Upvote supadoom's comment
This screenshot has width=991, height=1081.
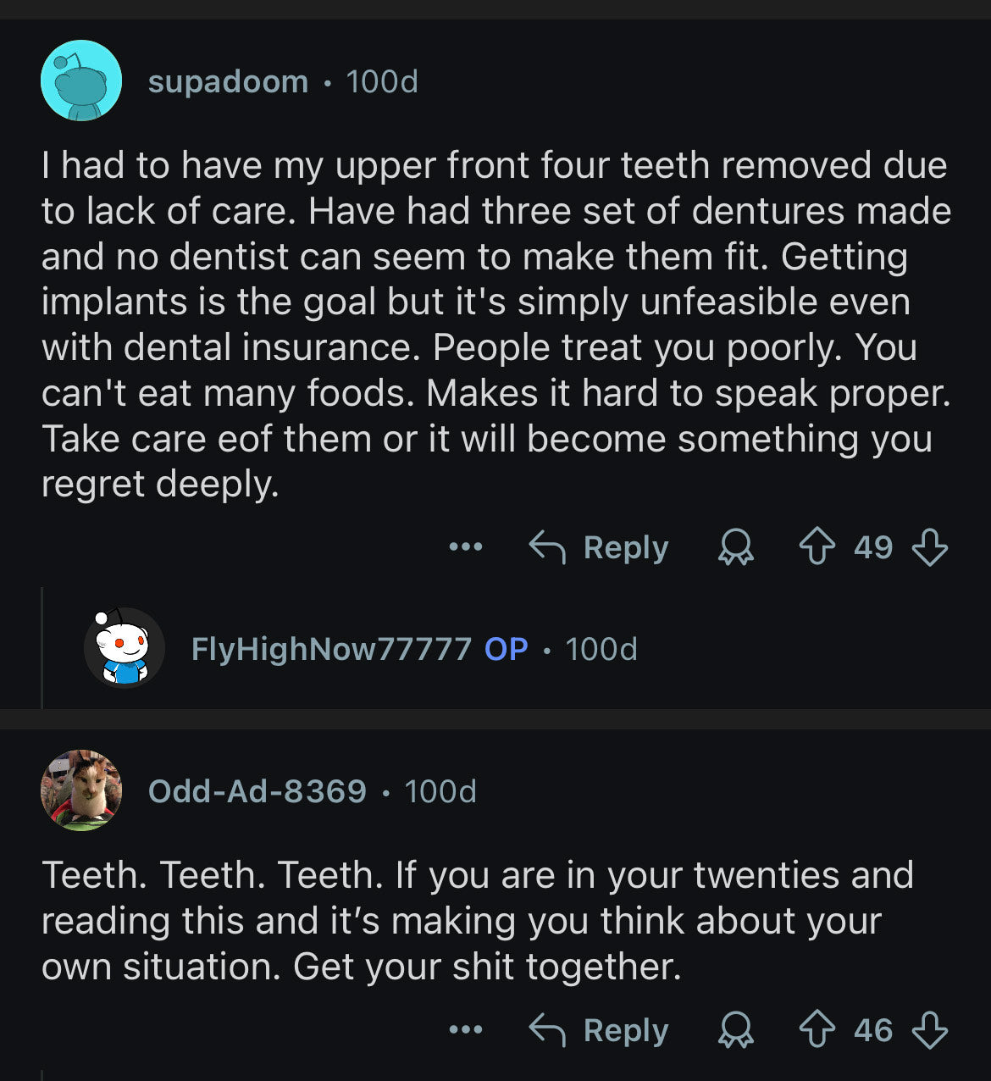point(817,547)
